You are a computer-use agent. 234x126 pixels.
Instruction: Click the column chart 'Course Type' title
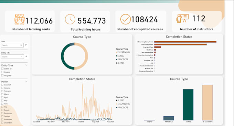[x=179, y=79]
